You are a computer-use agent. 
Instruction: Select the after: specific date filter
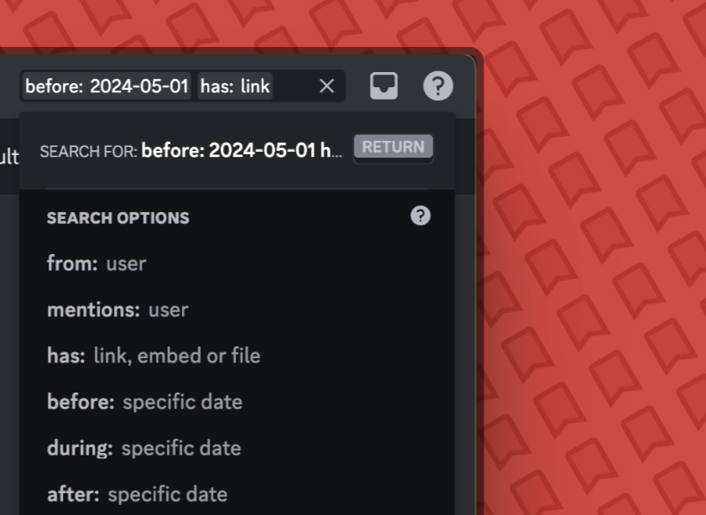click(x=137, y=494)
